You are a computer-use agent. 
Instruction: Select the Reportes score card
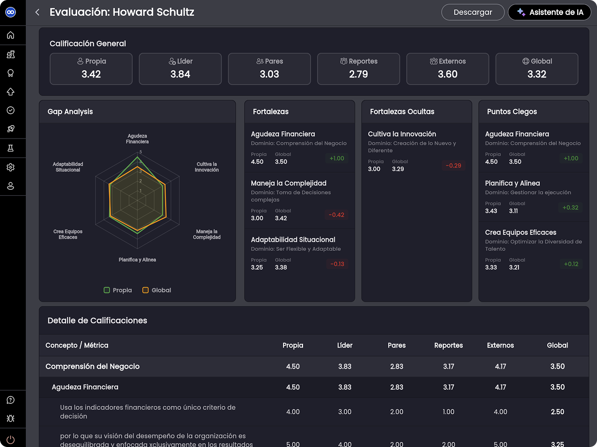point(358,69)
